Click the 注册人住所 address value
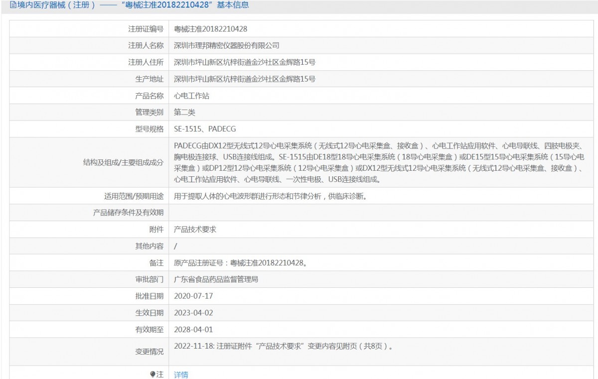Image resolution: width=598 pixels, height=379 pixels. (x=245, y=62)
